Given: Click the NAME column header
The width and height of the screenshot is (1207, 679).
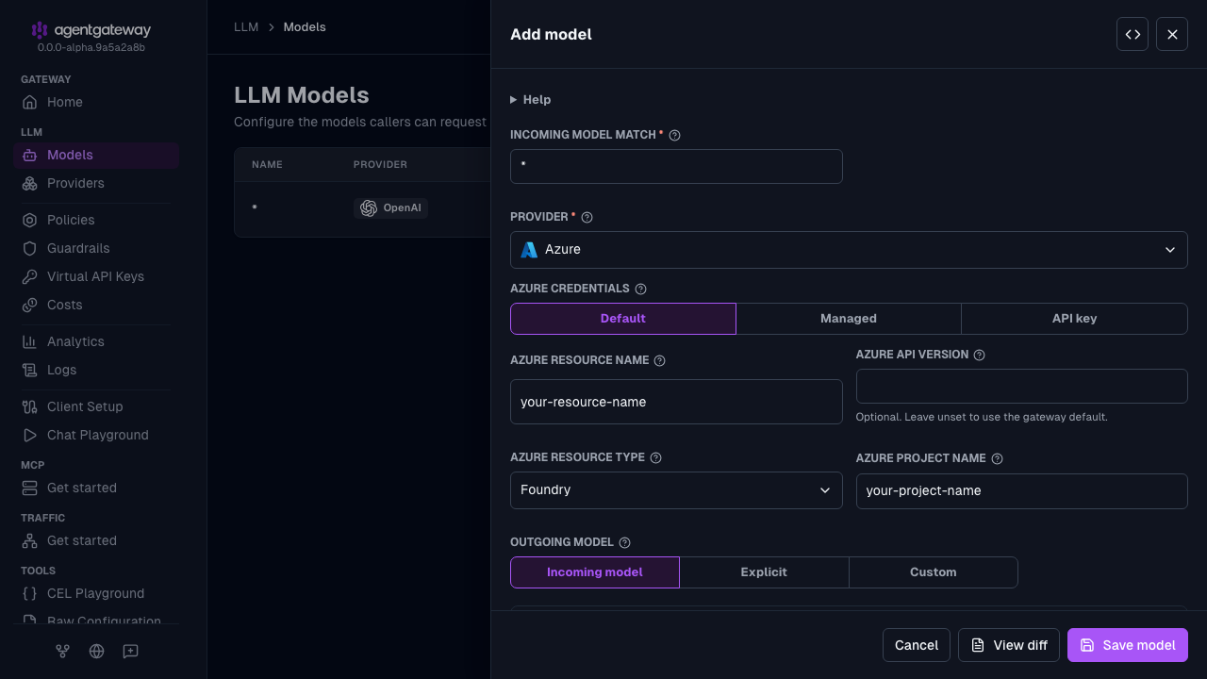Looking at the screenshot, I should click(x=267, y=165).
